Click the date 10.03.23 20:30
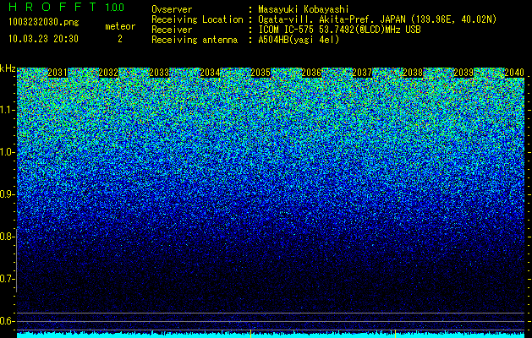Viewport: 532px width, 338px height. 43,39
